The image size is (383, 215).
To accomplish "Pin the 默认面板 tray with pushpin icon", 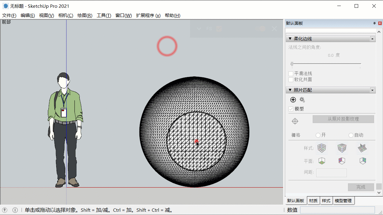I will 374,23.
